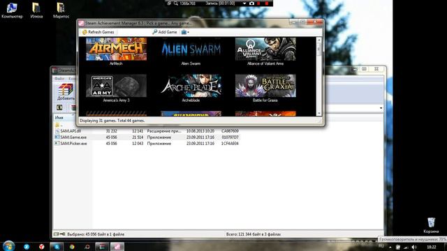Click the recorder window-mode icon
447x251 pixels.
click(x=169, y=3)
